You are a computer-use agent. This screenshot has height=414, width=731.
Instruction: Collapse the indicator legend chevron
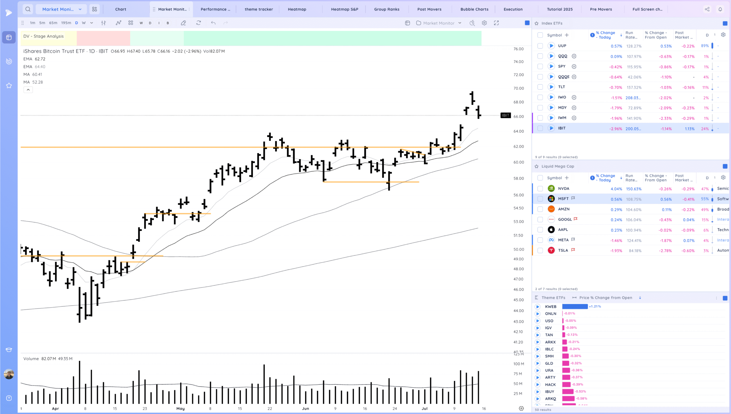click(28, 90)
